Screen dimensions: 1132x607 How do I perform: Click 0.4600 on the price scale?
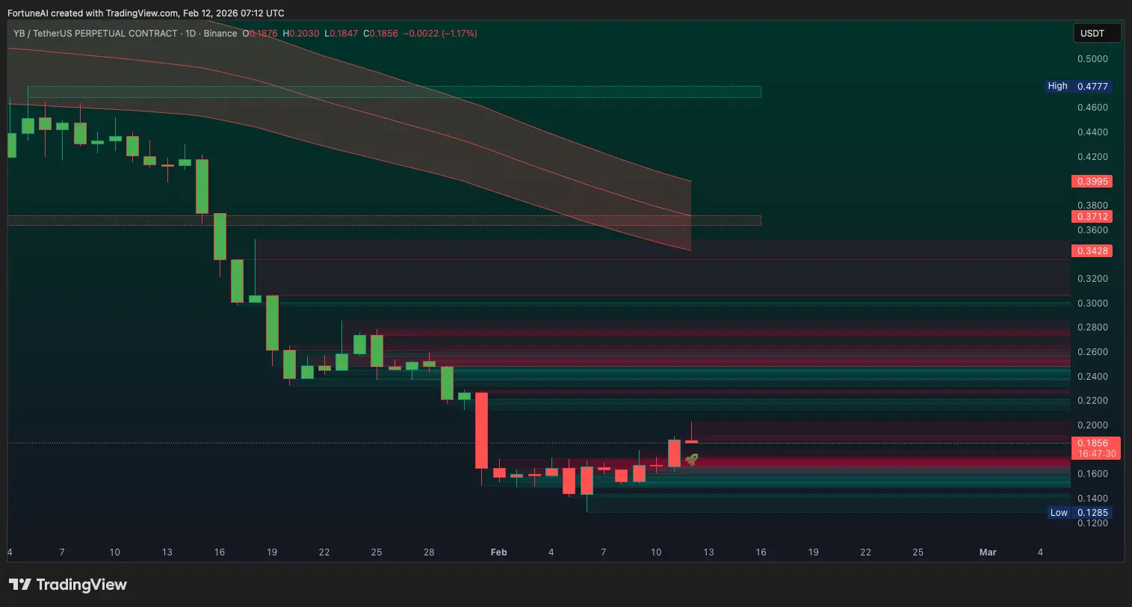(x=1092, y=108)
